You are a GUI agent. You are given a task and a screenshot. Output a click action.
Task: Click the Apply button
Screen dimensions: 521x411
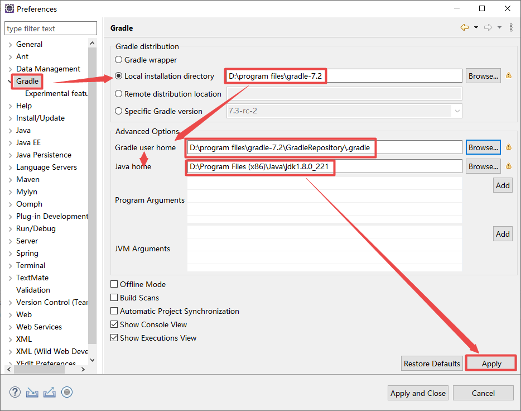(491, 364)
